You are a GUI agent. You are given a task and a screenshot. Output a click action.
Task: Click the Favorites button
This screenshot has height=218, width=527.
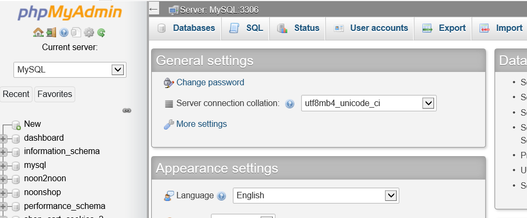click(55, 94)
